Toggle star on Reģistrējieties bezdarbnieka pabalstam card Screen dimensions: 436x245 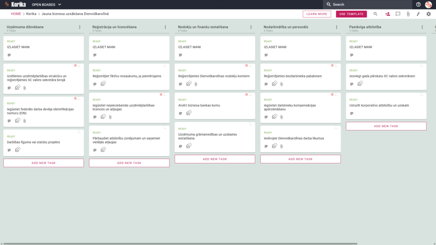(332, 65)
